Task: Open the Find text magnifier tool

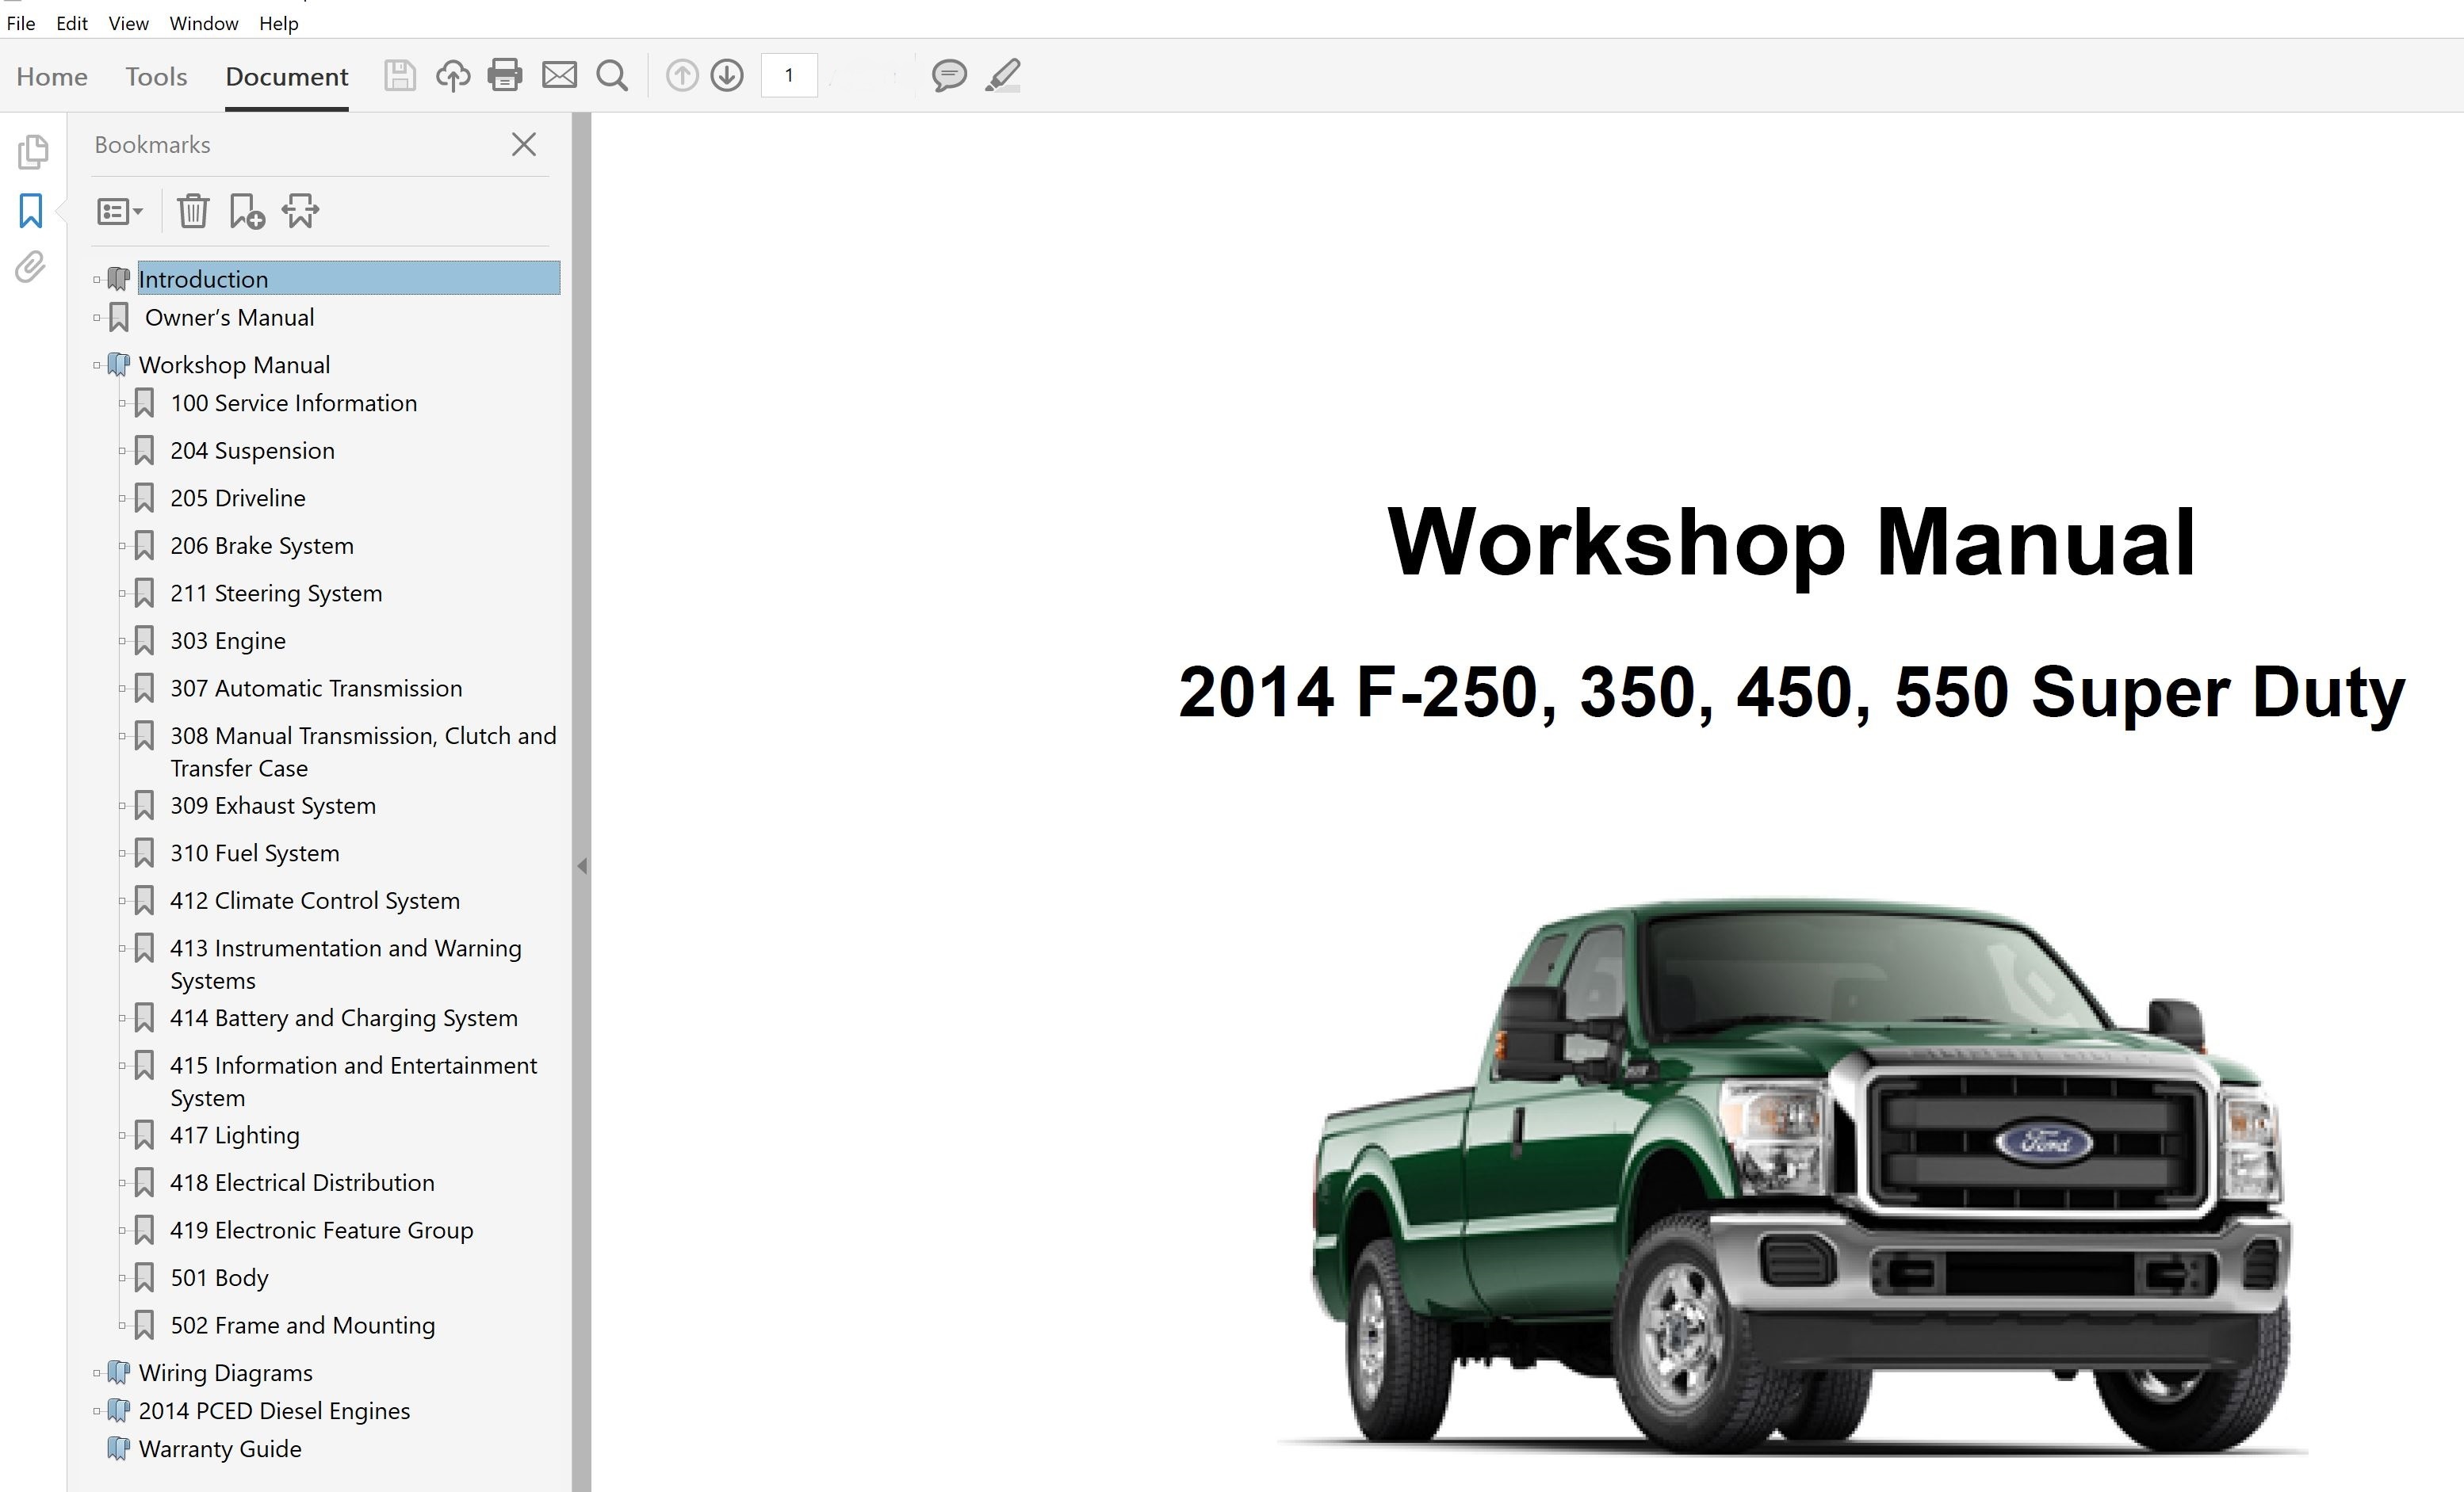Action: click(x=612, y=76)
